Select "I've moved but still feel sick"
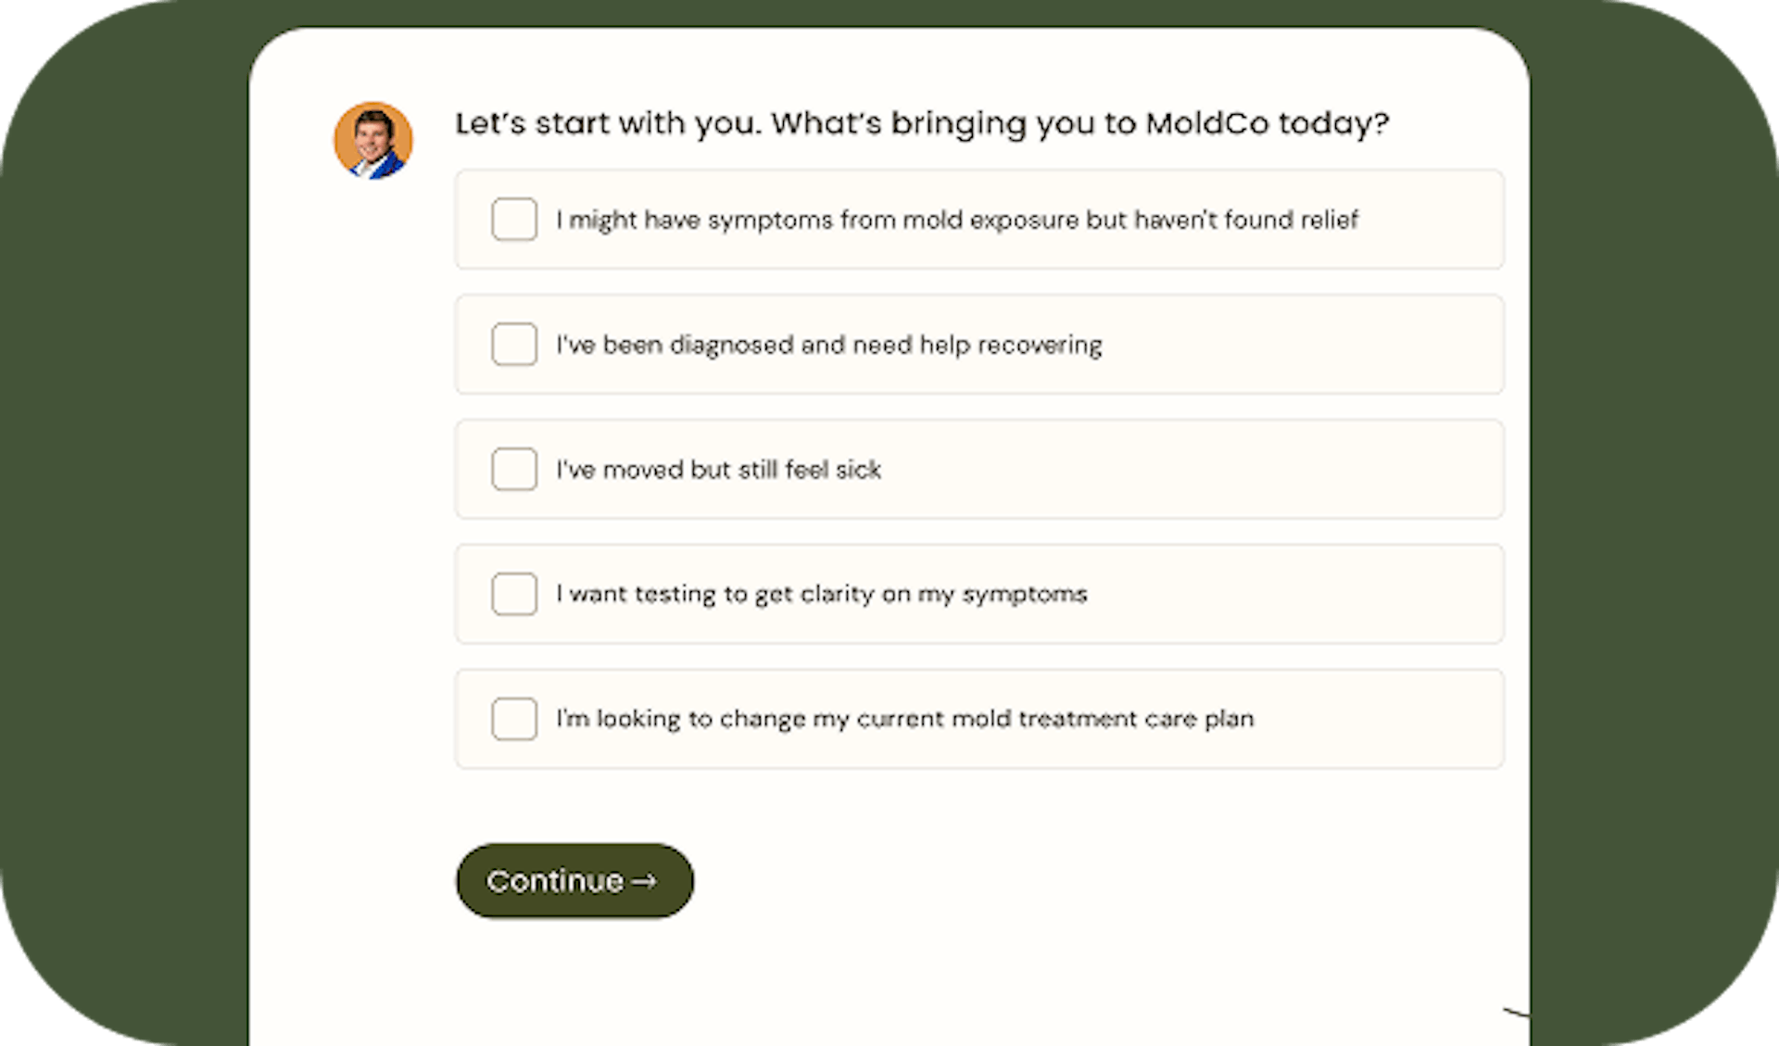Viewport: 1779px width, 1046px height. pyautogui.click(x=513, y=469)
